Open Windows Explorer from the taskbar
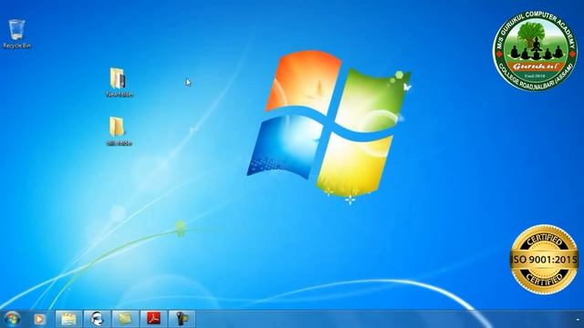Screen dimensions: 584x328 pos(68,319)
